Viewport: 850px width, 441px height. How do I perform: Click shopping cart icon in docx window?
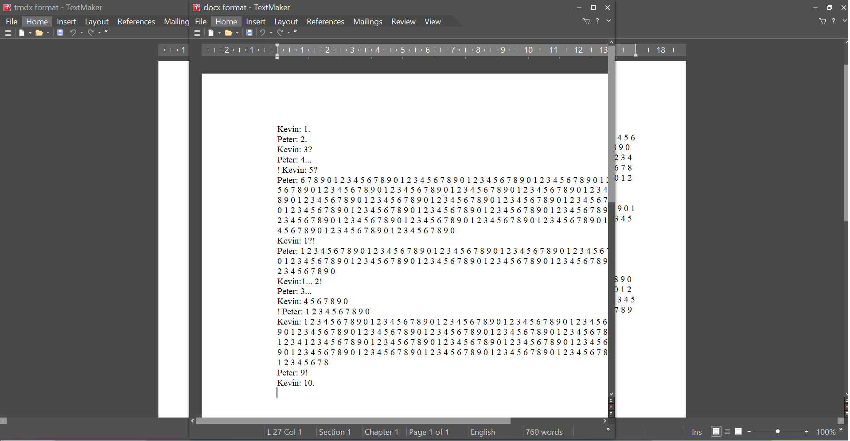click(586, 21)
